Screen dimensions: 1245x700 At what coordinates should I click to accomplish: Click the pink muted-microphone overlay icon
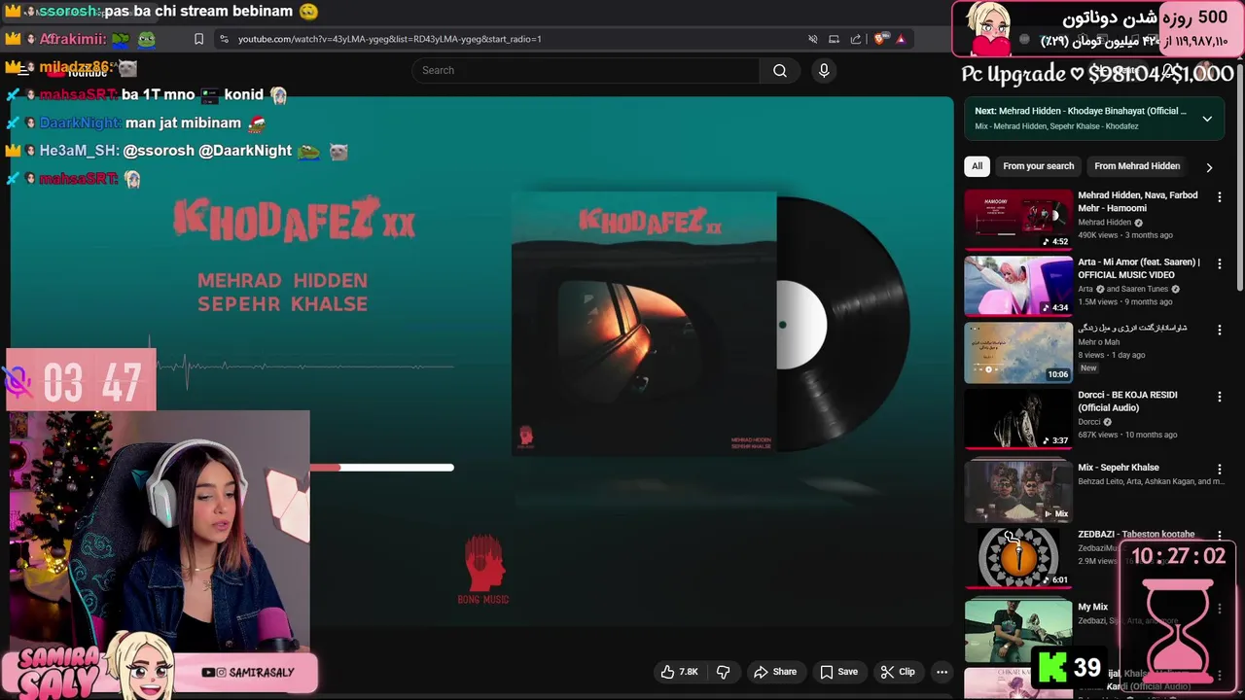pyautogui.click(x=18, y=381)
